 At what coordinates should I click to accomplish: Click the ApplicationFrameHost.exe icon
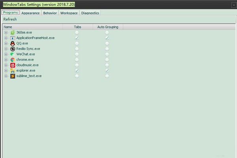(x=12, y=38)
